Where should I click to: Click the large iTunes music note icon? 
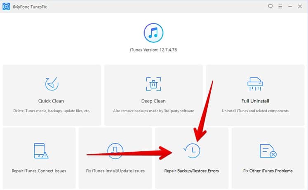153,33
